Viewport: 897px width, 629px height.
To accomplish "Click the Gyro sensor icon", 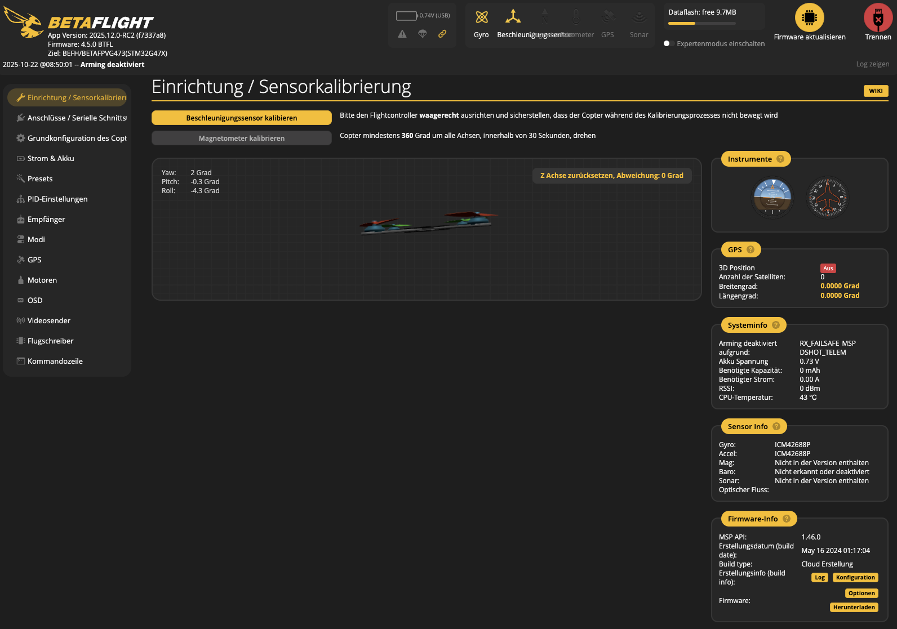I will 481,17.
